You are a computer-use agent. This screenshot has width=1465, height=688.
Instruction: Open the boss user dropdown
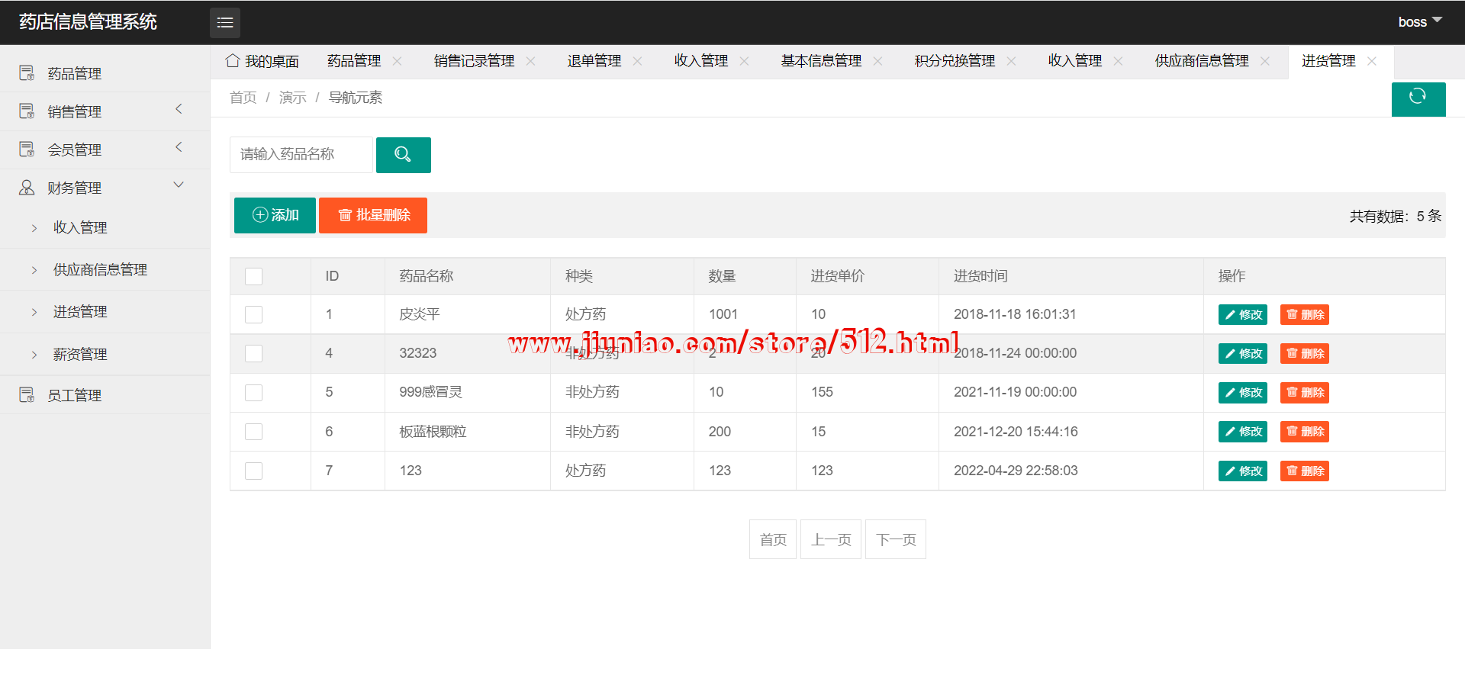[x=1418, y=22]
